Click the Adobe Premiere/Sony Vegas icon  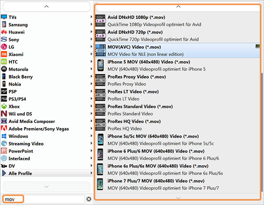click(x=4, y=128)
